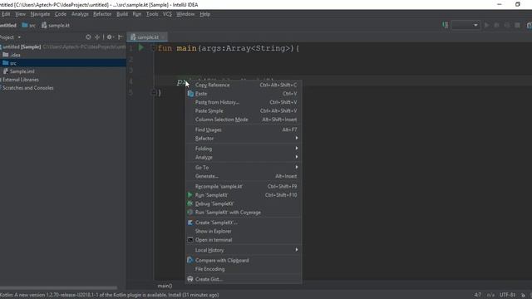Choose Copy Reference from context menu

point(244,85)
